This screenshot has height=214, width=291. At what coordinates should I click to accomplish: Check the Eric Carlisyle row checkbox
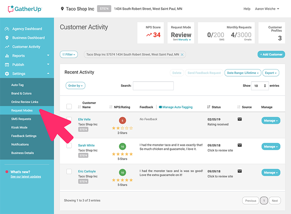click(x=69, y=171)
